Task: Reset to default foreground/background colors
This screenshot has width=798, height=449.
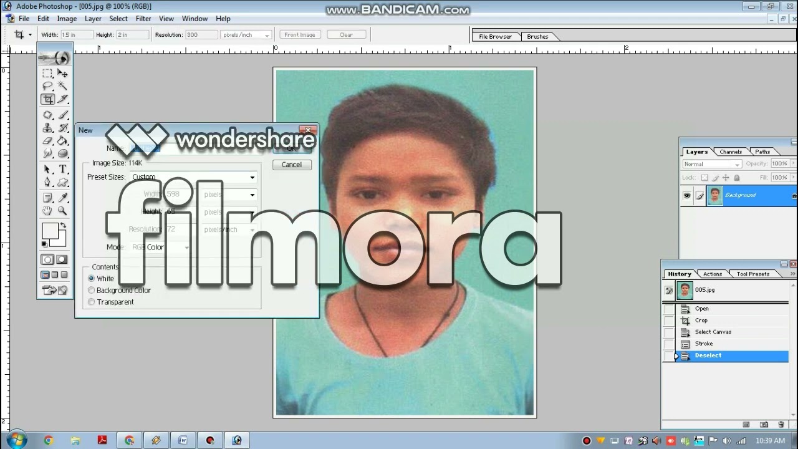Action: 44,244
